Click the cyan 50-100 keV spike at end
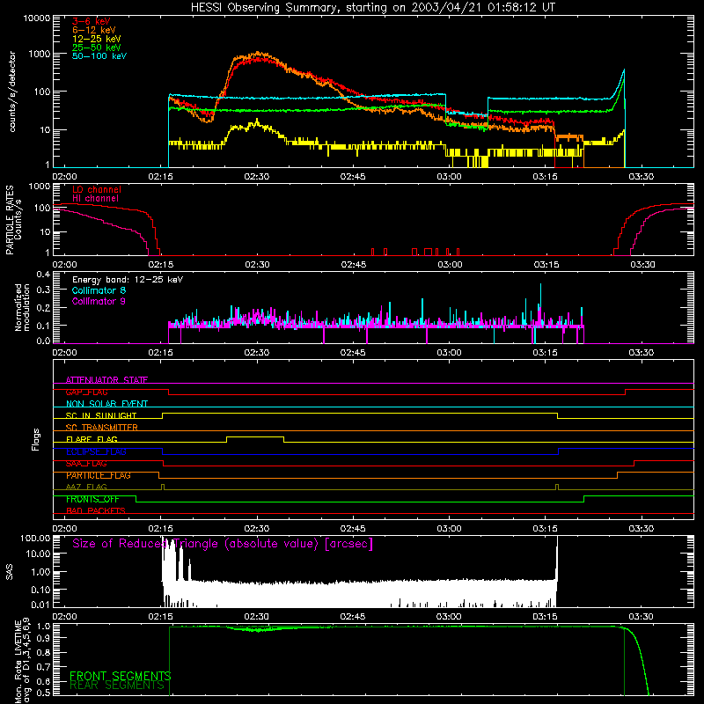Screen dimensions: 704x704 624,70
